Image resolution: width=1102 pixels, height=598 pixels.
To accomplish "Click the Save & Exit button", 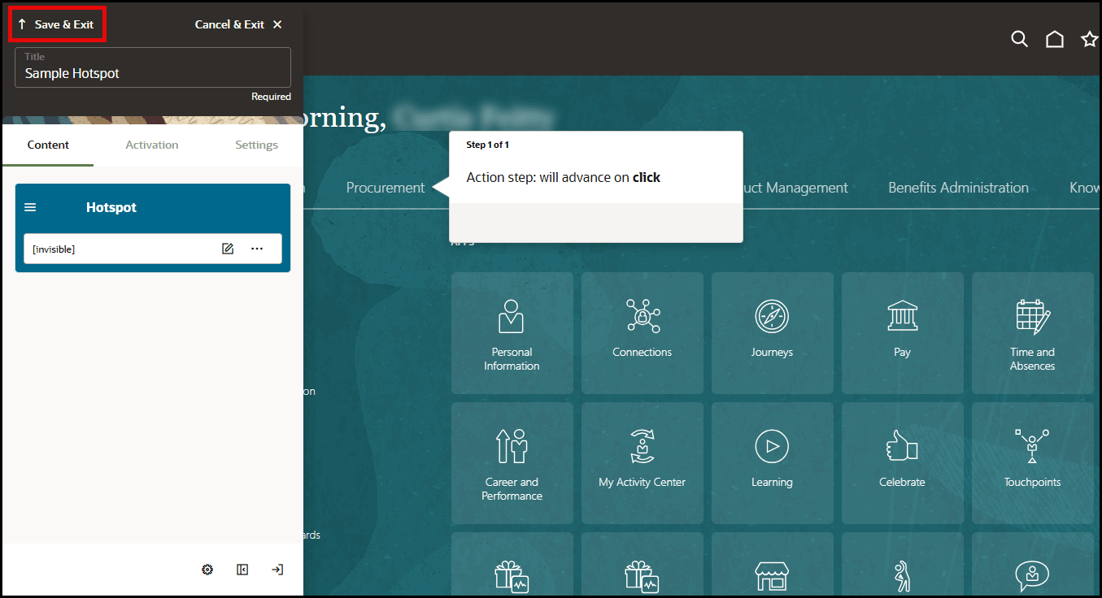I will coord(56,24).
